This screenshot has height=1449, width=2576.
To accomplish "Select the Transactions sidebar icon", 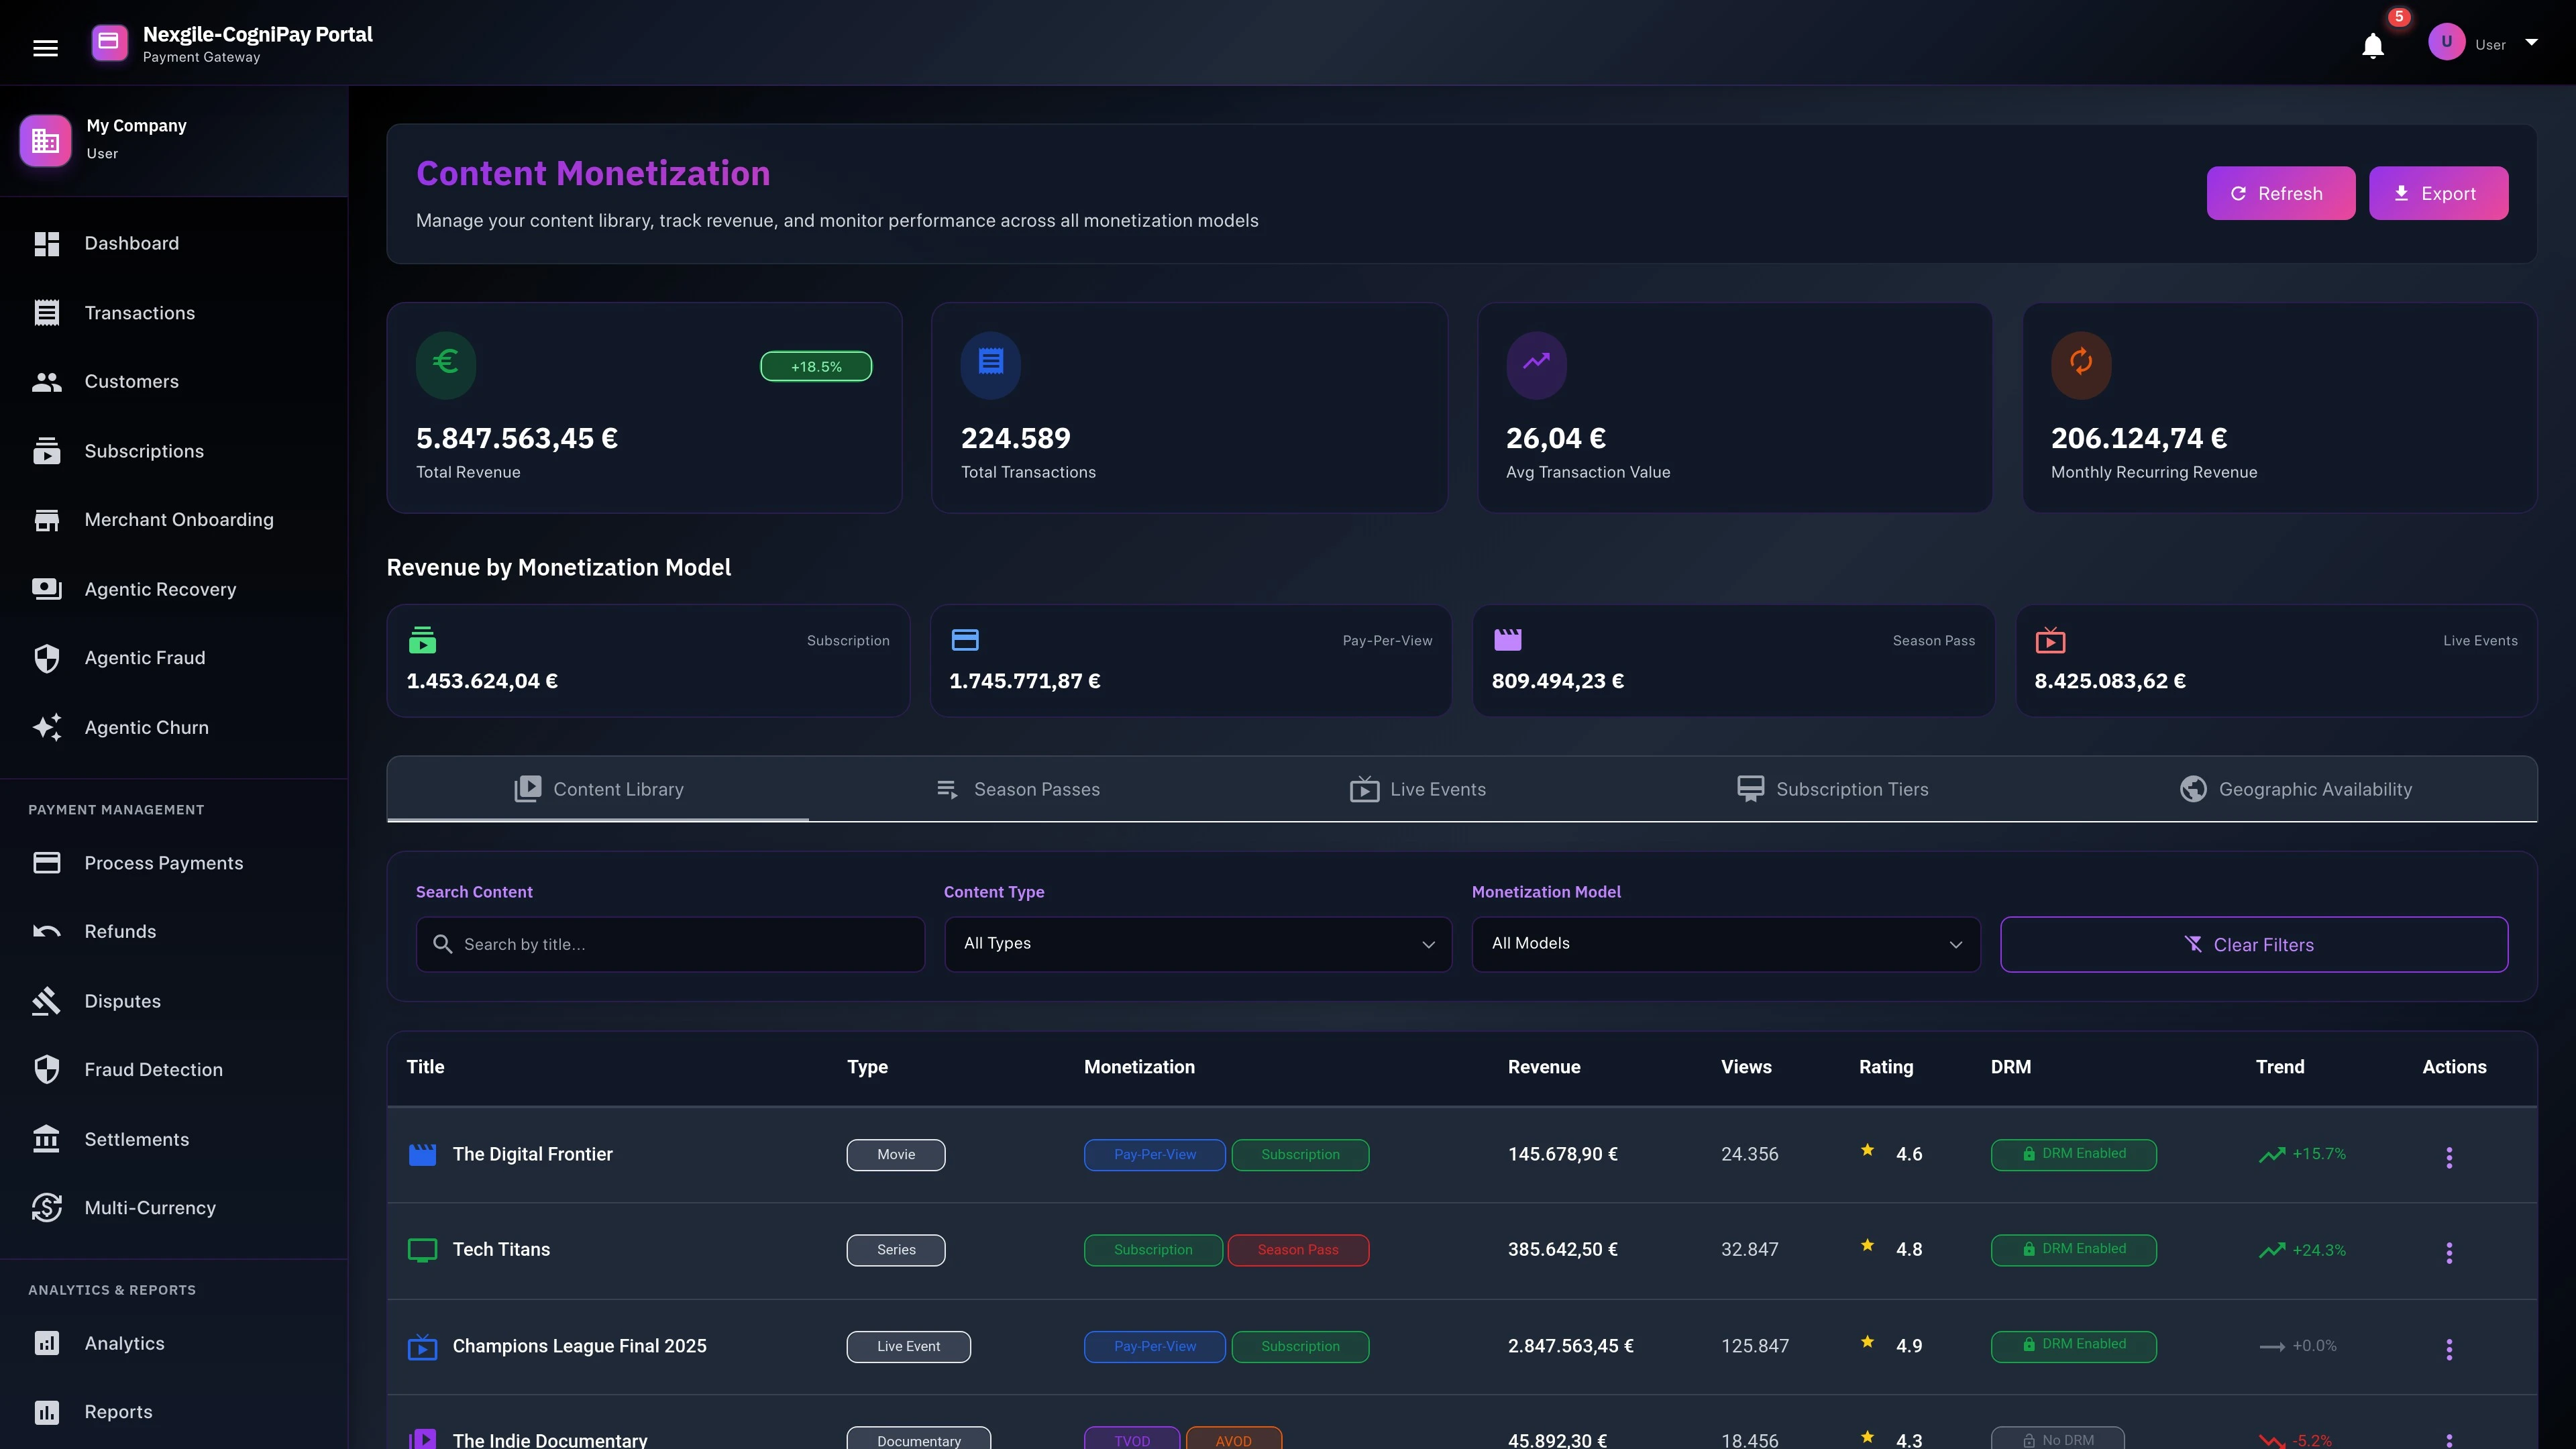I will point(47,312).
